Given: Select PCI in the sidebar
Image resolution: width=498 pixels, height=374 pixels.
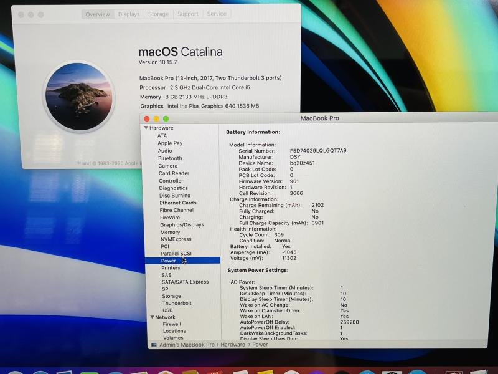Looking at the screenshot, I should [x=165, y=246].
